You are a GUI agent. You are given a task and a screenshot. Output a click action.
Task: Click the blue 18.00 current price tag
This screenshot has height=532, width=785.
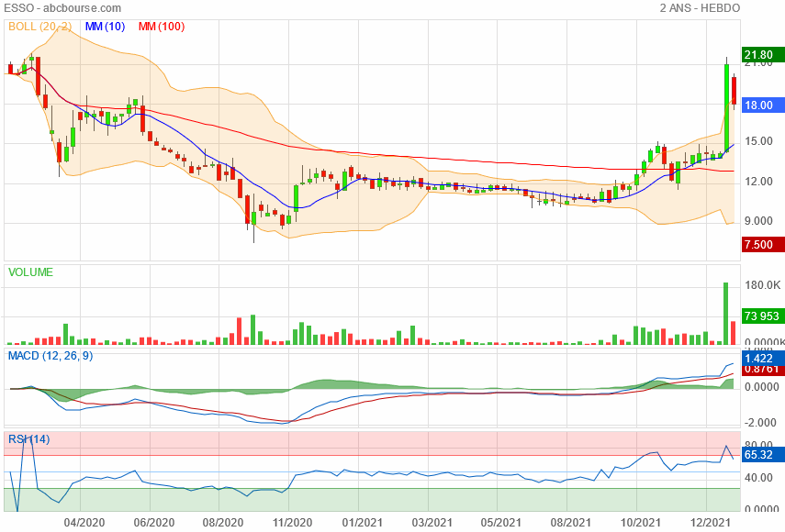pos(763,105)
